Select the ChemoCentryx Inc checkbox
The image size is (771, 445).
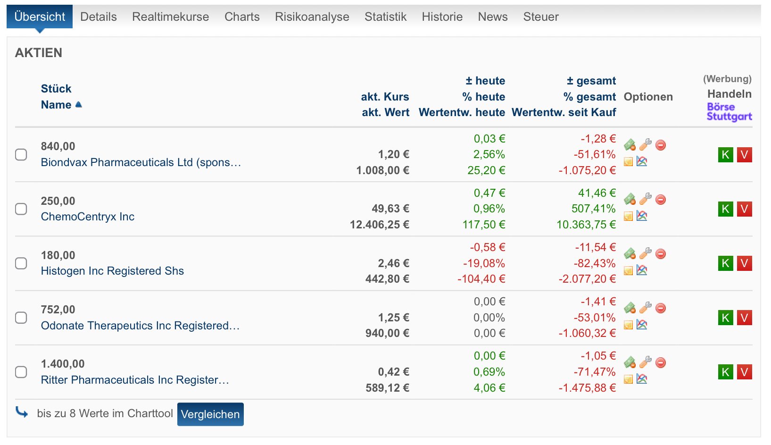coord(21,209)
